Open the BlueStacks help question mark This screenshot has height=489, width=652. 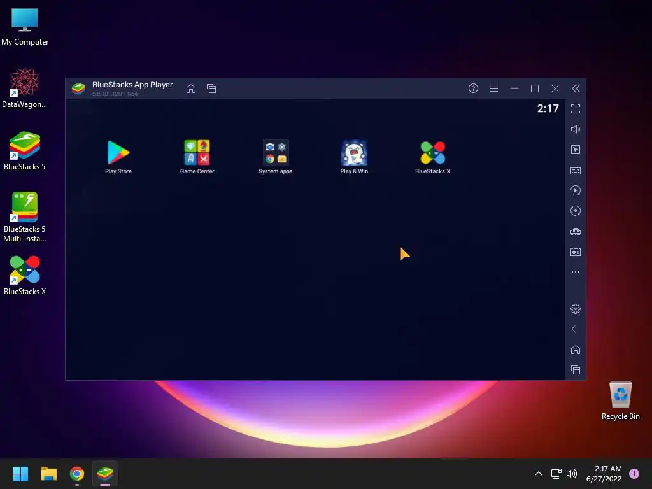coord(473,88)
